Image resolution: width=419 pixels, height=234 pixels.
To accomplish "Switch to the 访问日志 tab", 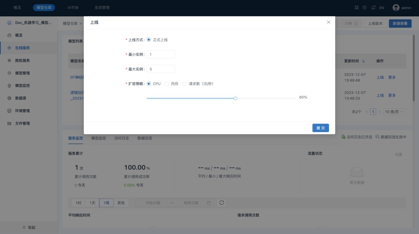I will 121,138.
